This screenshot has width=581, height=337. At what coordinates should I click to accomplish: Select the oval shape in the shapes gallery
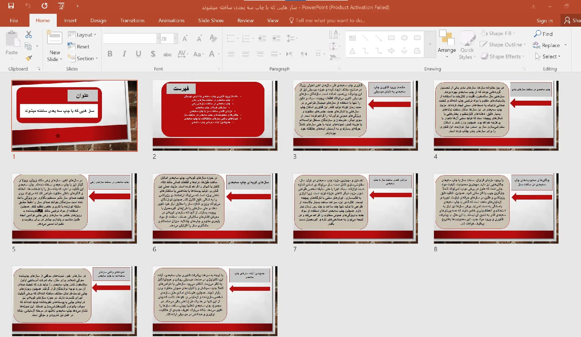404,38
